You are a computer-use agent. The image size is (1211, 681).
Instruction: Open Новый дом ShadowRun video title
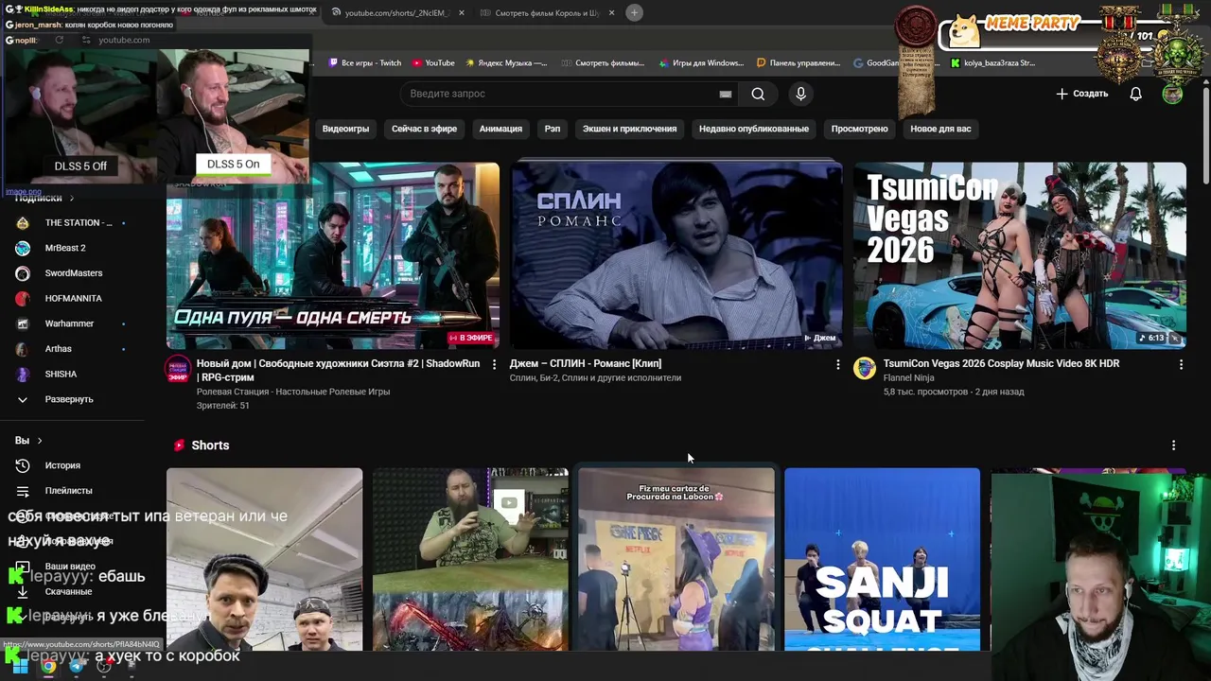pos(338,370)
